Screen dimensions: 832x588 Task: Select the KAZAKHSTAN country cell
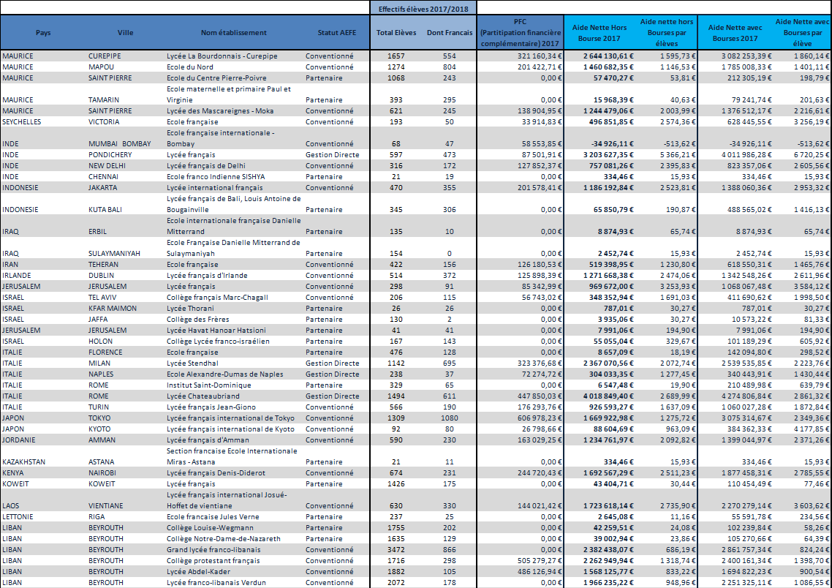pos(26,462)
